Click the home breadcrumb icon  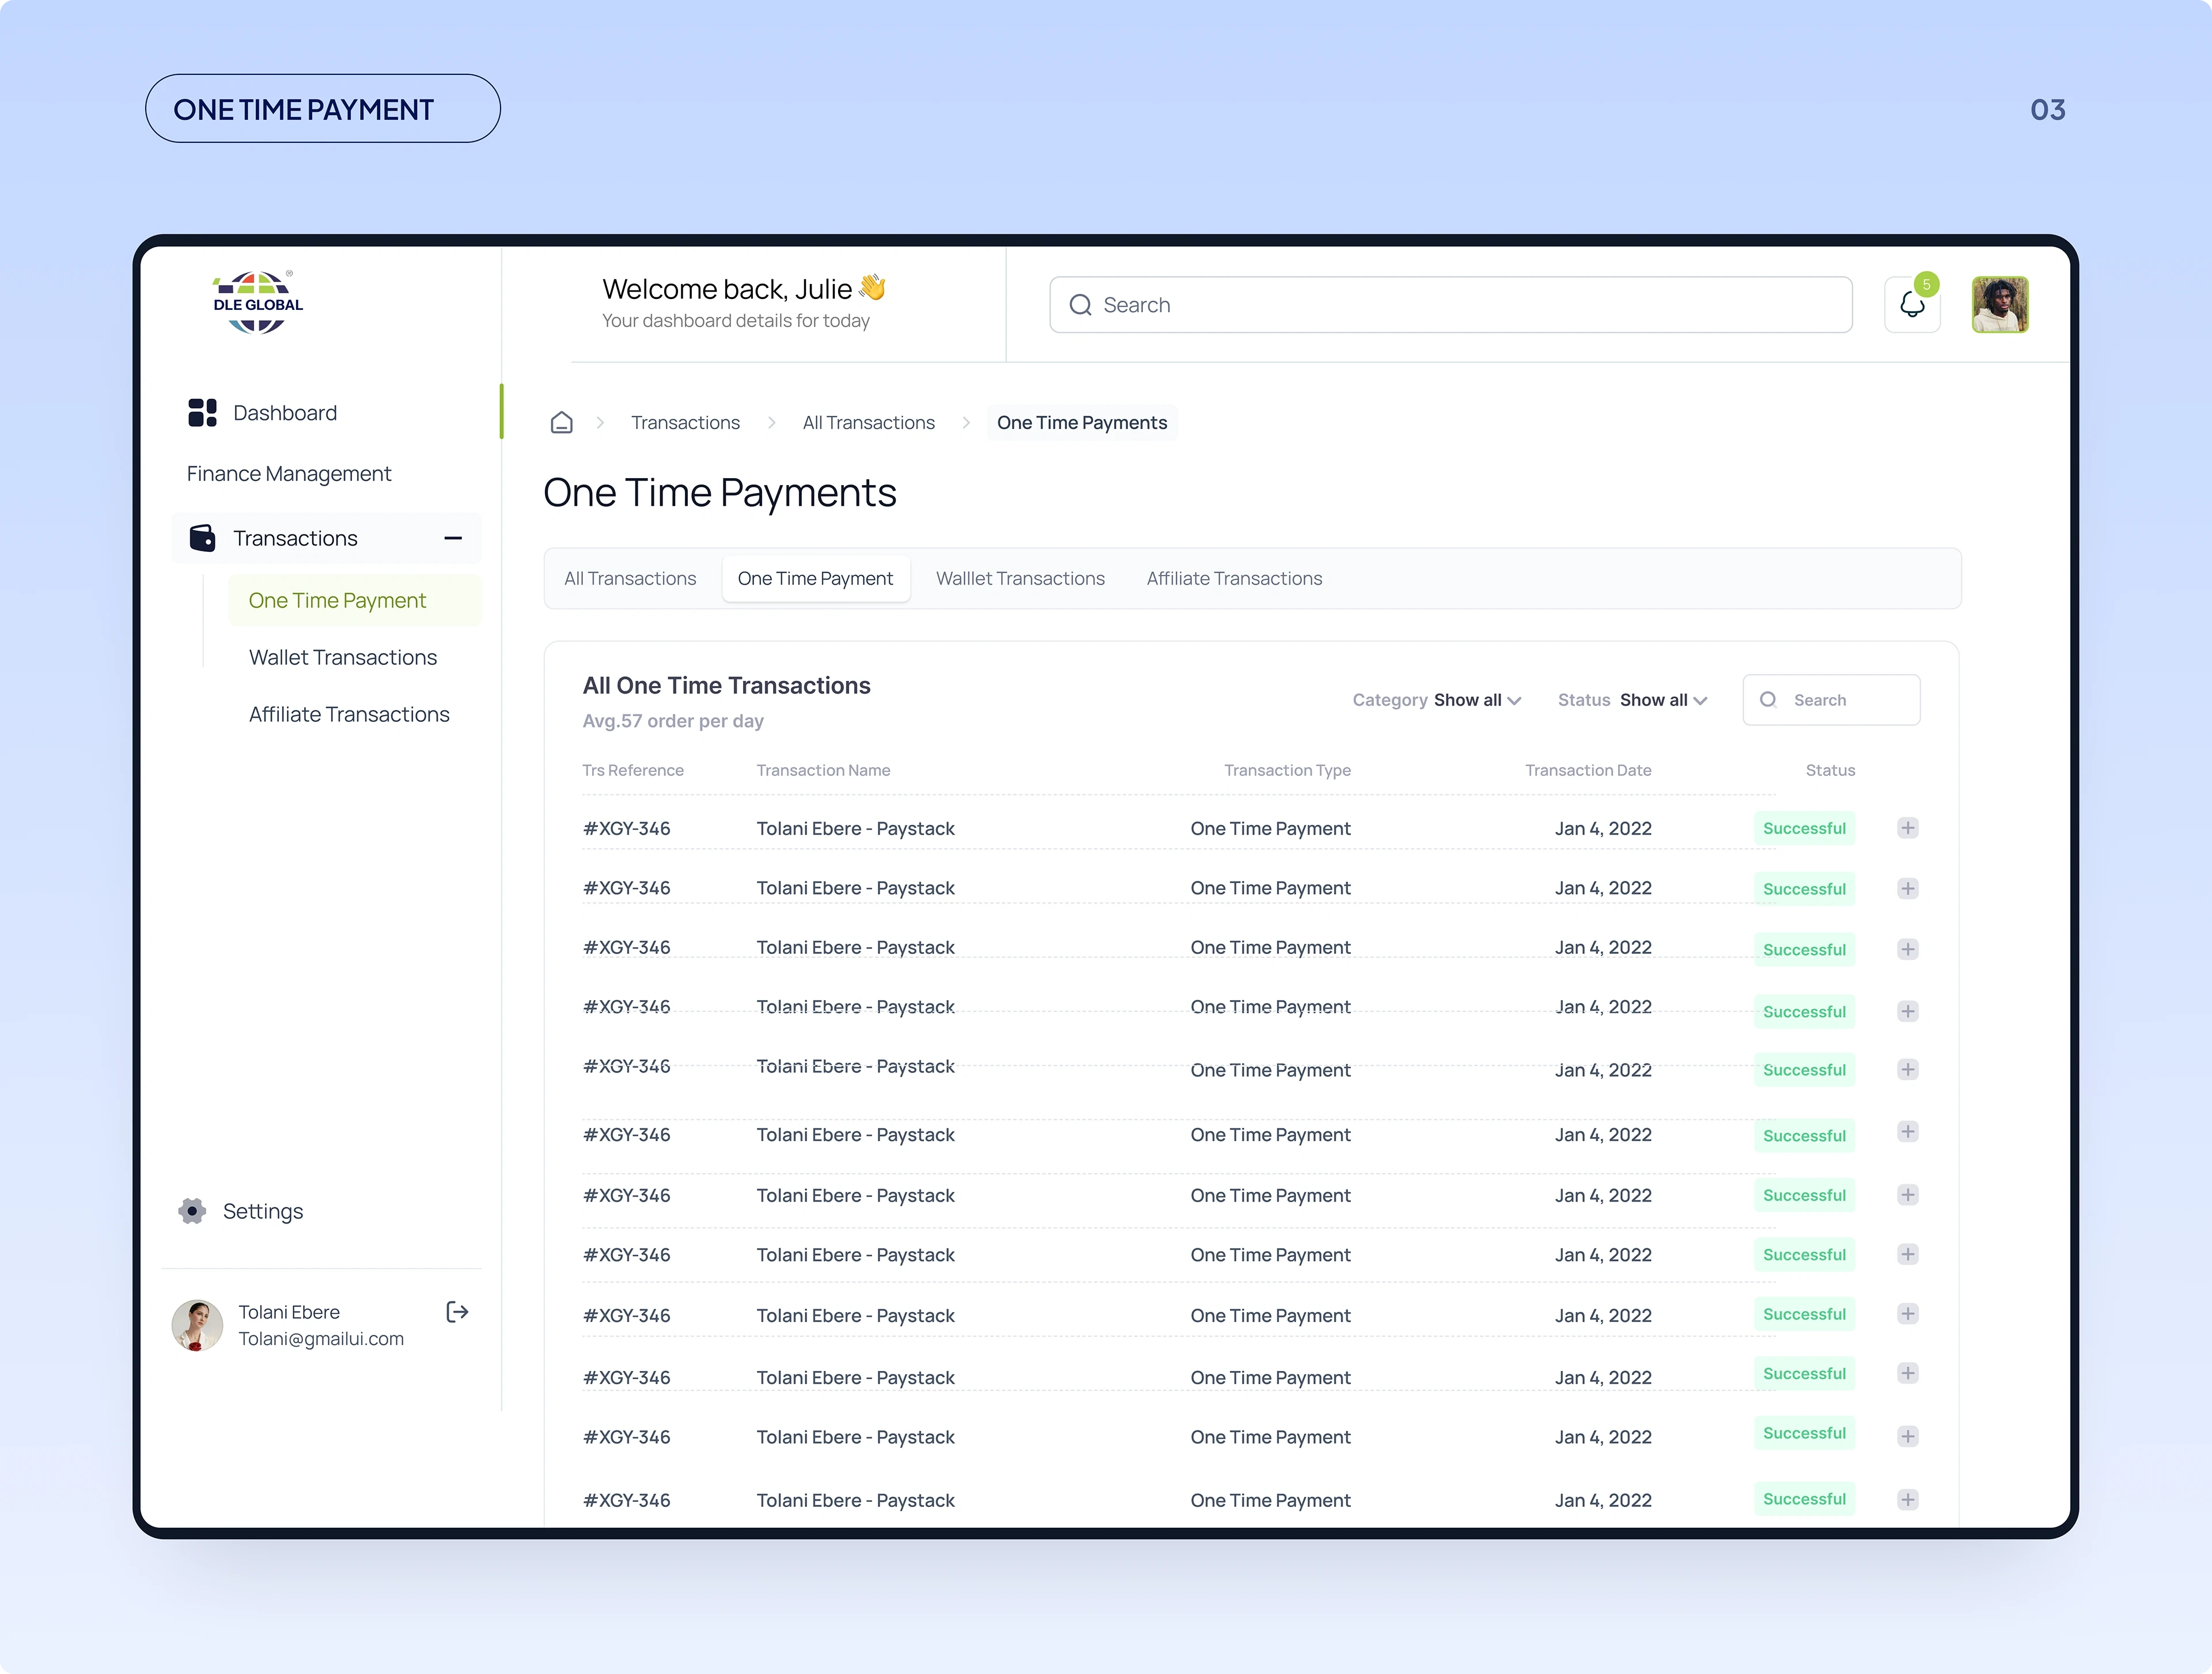point(562,422)
